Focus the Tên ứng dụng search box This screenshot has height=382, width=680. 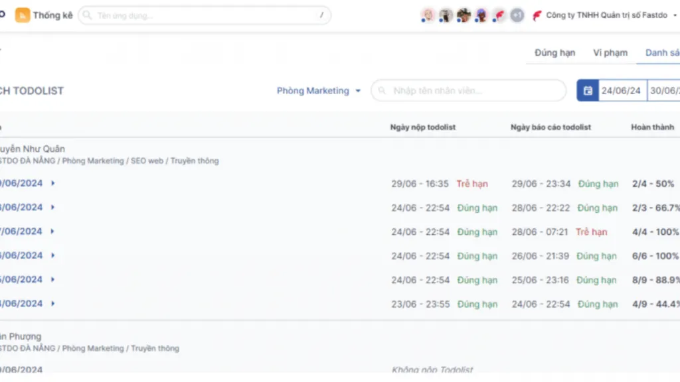205,15
